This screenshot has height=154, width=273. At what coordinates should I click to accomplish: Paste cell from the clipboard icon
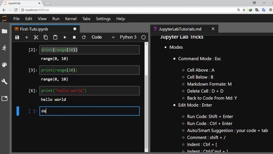55,37
